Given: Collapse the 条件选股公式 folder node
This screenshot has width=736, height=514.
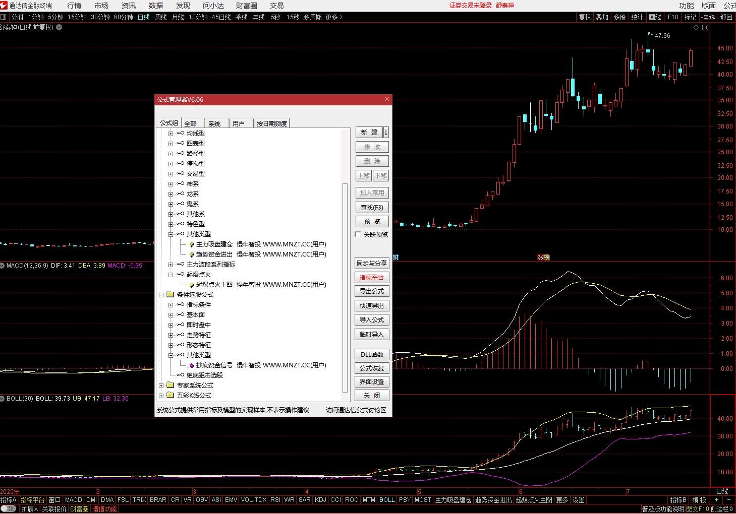Looking at the screenshot, I should click(161, 295).
